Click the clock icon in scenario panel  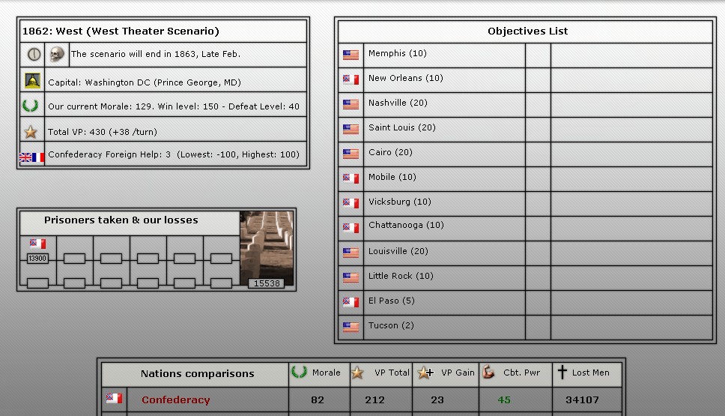34,55
